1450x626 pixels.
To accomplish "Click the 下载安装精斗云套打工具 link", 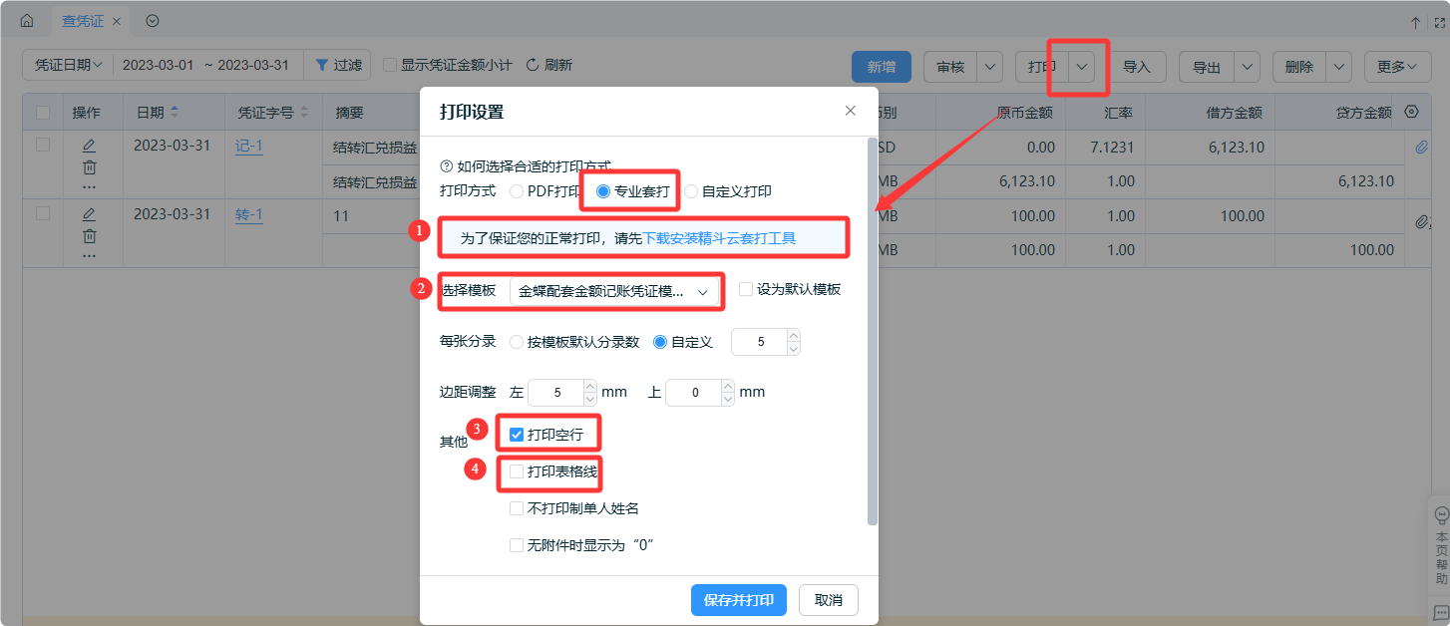I will coord(719,238).
